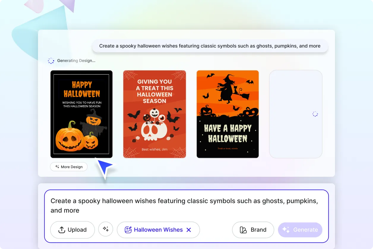This screenshot has height=249, width=373.
Task: Click the Upload button
Action: (x=72, y=230)
